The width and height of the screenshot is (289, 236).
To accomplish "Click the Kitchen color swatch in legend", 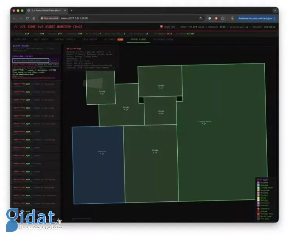I will (x=258, y=182).
